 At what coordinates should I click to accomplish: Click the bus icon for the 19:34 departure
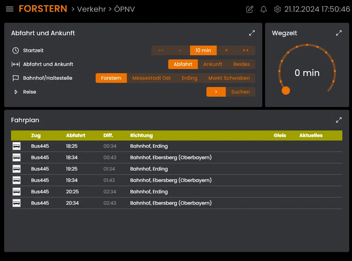[16, 180]
